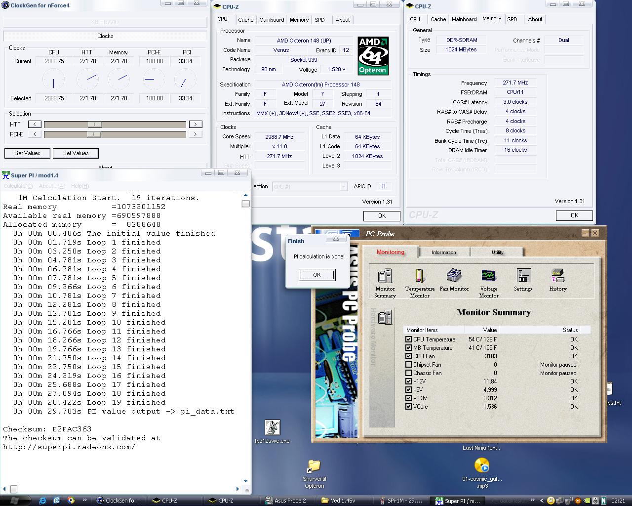Open Mainboard tab in processor CPU-Z window

coord(272,20)
